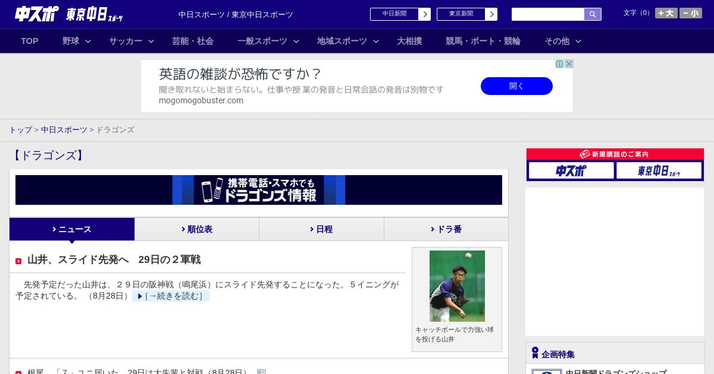Open the サッカー dropdown chevron
Viewport: 714px width, 374px height.
pos(151,42)
